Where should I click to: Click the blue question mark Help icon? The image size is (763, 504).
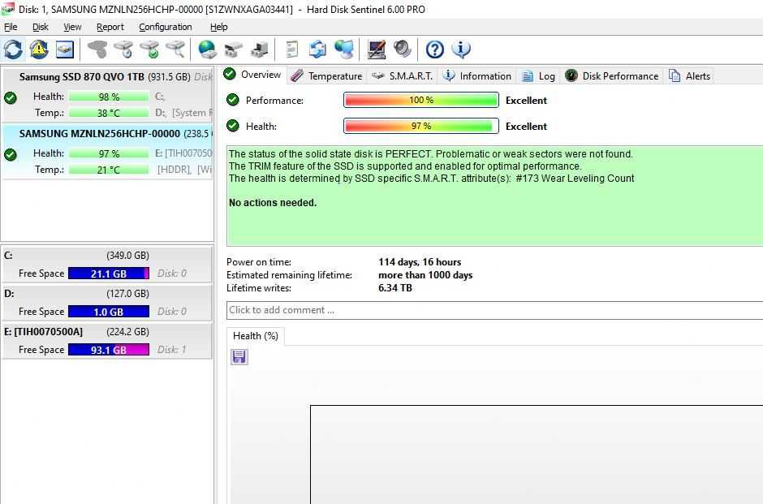coord(434,50)
